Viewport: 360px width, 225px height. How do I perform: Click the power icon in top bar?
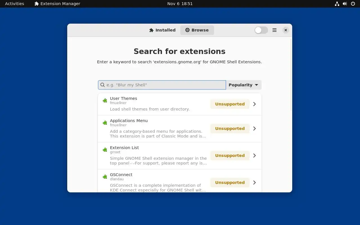coord(353,4)
